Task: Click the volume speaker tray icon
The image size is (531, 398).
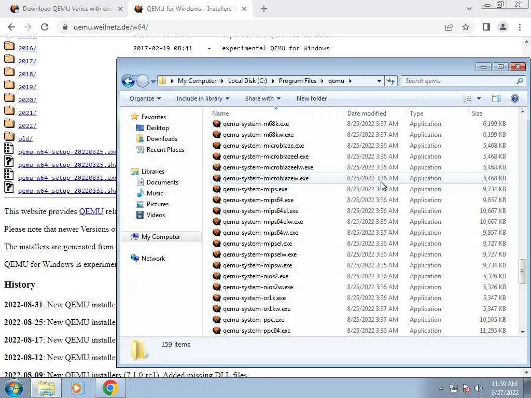Action: coord(479,388)
